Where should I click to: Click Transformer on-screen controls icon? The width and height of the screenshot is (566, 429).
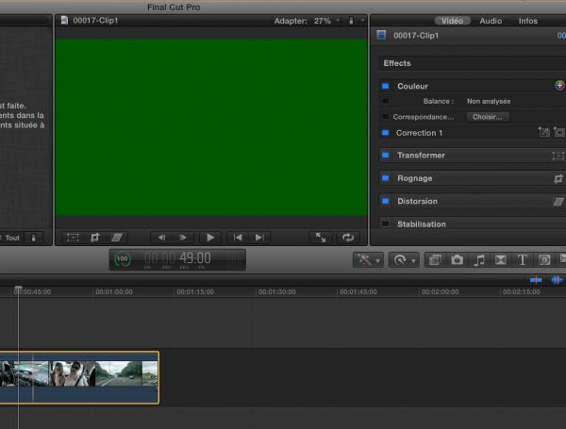tap(558, 156)
